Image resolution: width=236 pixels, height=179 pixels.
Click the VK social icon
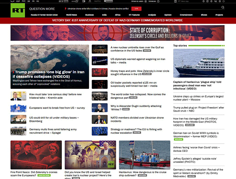[216, 1]
